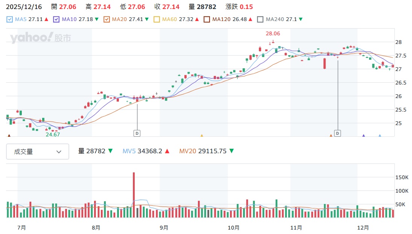Uncheck the MA5 moving average checkbox
412x234 pixels.
point(10,19)
